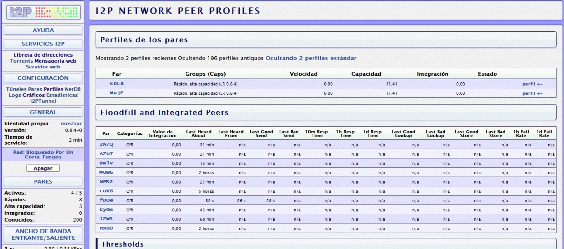Click the GENERAL section heading
Screen dimensions: 564x249
(43, 112)
